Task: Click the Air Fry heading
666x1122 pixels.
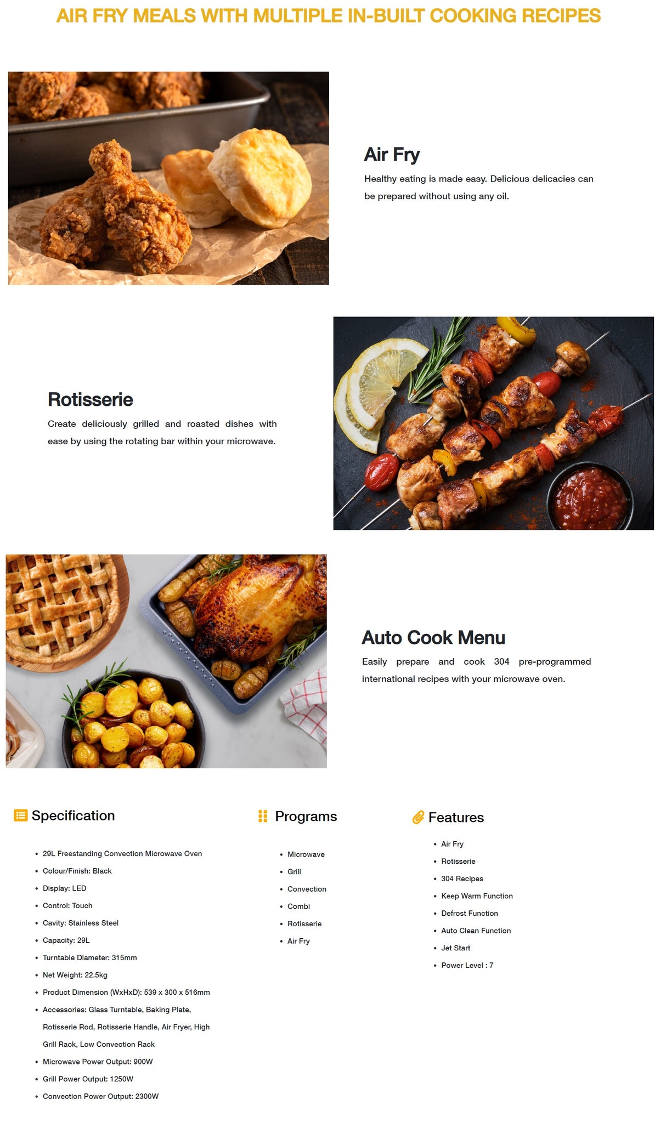Action: coord(392,155)
